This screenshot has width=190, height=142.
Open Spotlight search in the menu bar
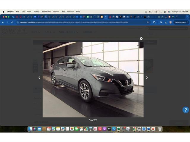point(160,12)
